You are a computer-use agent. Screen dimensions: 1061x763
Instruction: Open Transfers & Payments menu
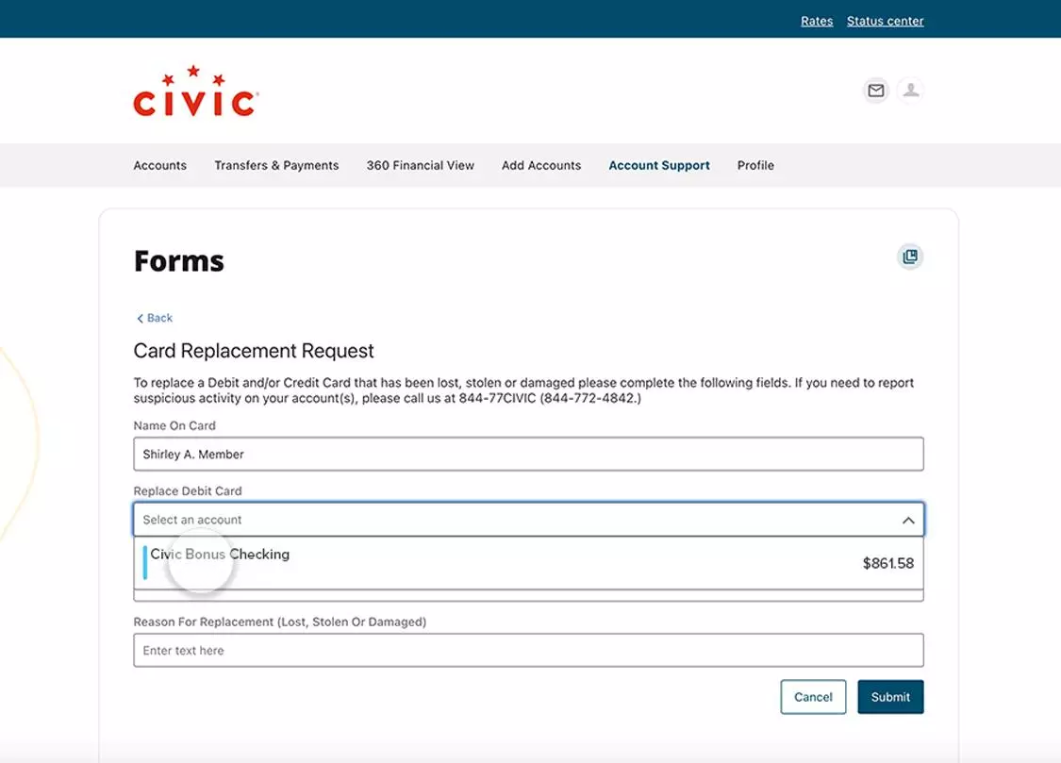276,165
